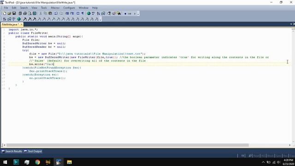This screenshot has height=166, width=295.
Task: Start recording a macro with the dot icon
Action: click(125, 14)
